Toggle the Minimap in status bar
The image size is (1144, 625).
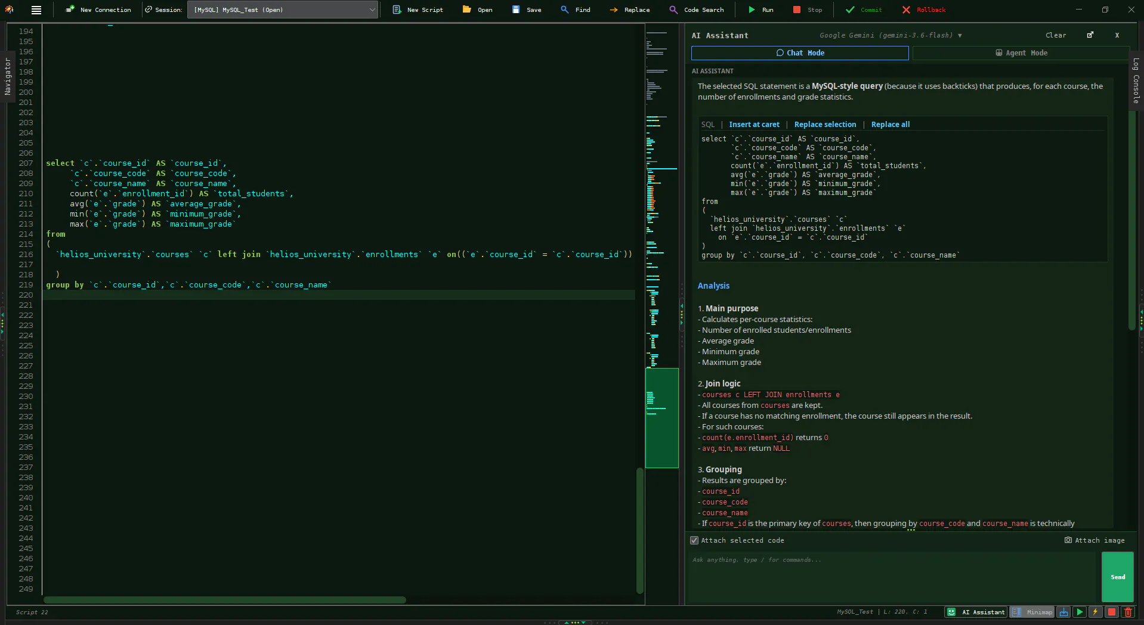(1032, 612)
